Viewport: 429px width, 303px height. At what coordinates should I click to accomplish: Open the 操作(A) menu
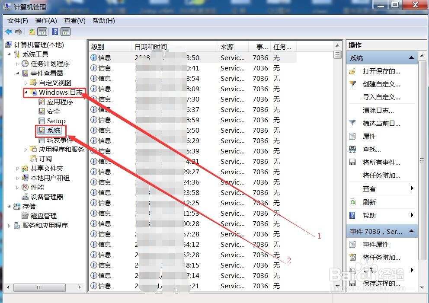click(x=46, y=21)
